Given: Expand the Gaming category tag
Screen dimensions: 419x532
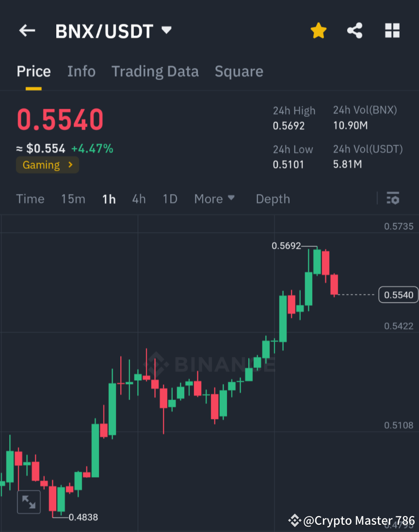Looking at the screenshot, I should [x=47, y=165].
